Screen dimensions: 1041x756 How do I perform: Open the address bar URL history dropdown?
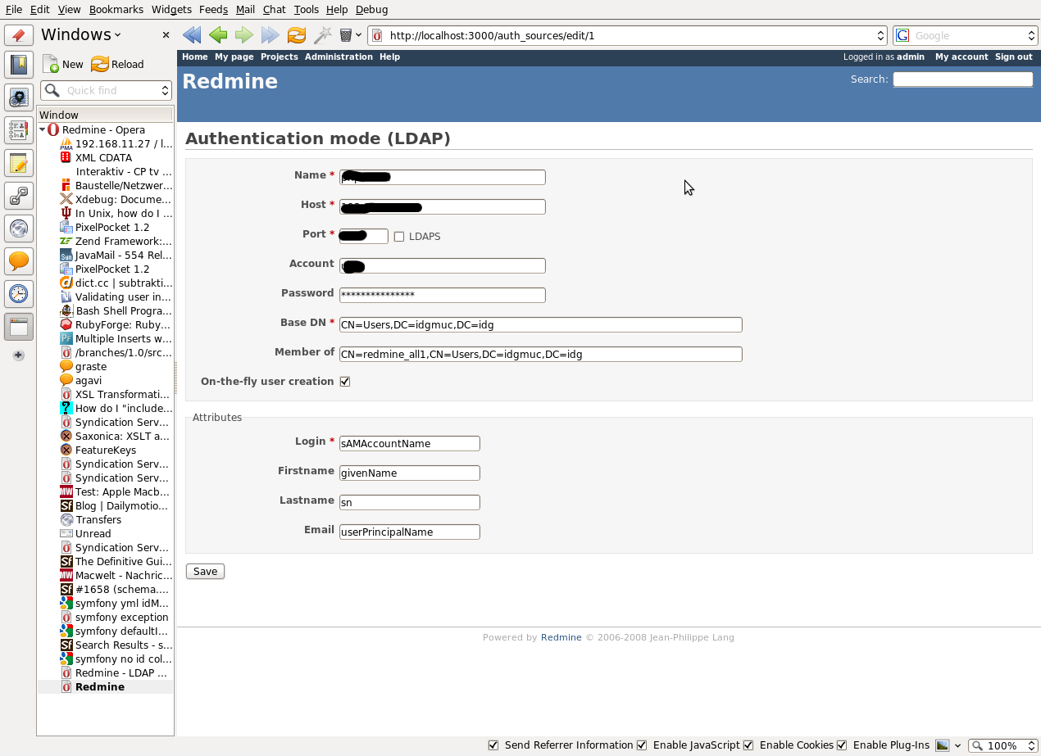(881, 35)
